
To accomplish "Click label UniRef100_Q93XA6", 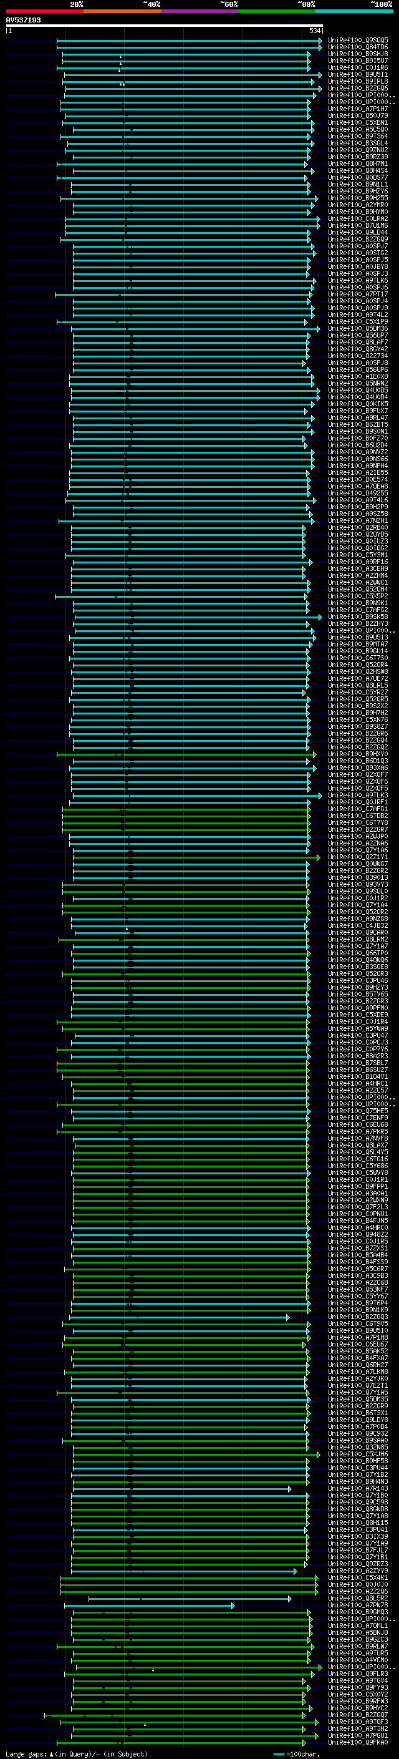I will pos(358,767).
